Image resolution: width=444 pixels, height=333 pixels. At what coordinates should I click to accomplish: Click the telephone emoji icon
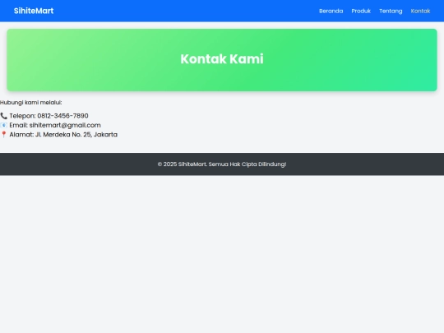tap(3, 116)
